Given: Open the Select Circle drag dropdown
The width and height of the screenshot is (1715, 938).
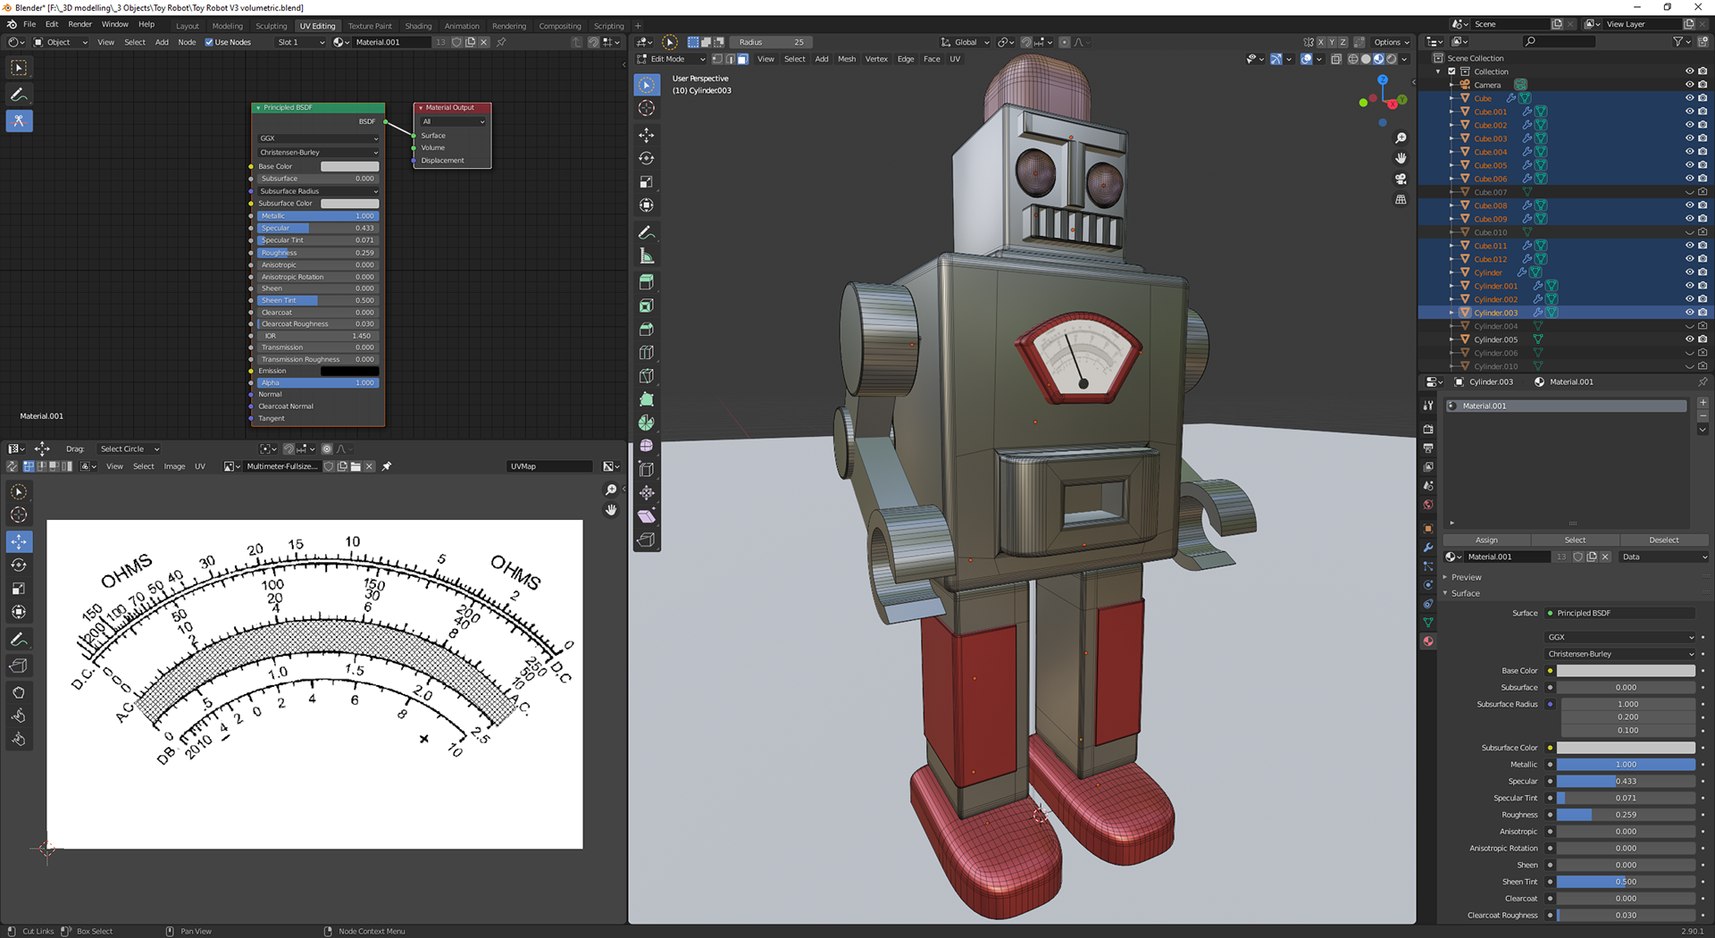Looking at the screenshot, I should coord(129,449).
